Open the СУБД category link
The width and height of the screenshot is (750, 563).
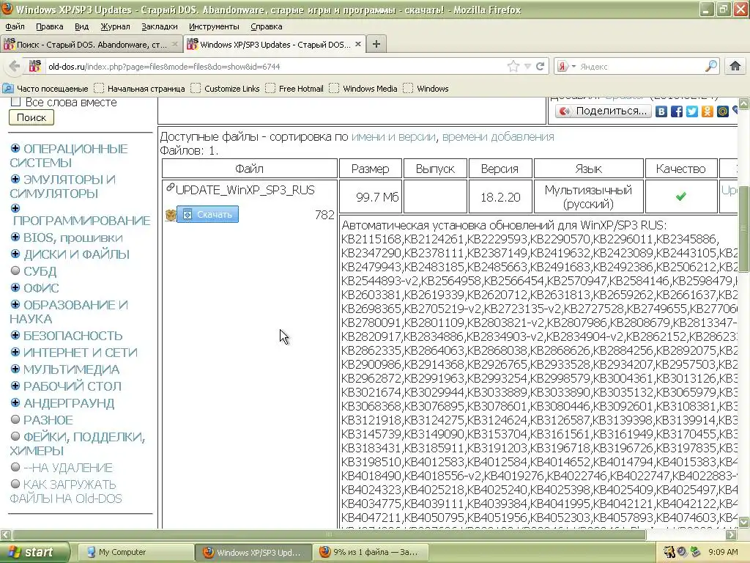pyautogui.click(x=40, y=271)
